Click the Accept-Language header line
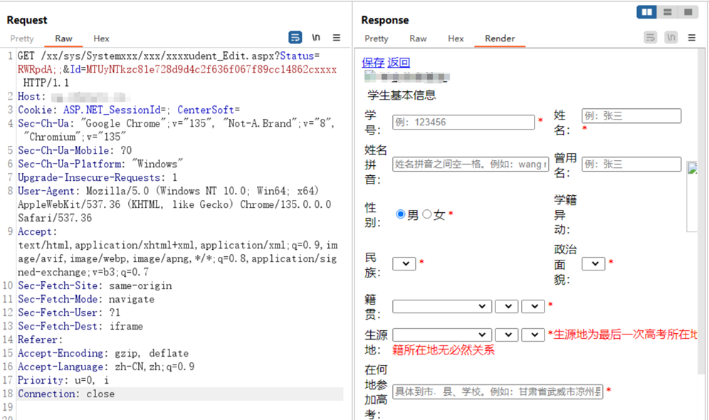Image resolution: width=709 pixels, height=420 pixels. point(106,367)
